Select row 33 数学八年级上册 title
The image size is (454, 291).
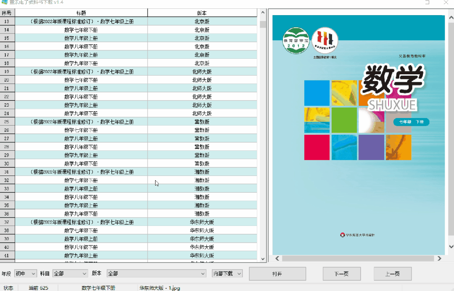[81, 189]
